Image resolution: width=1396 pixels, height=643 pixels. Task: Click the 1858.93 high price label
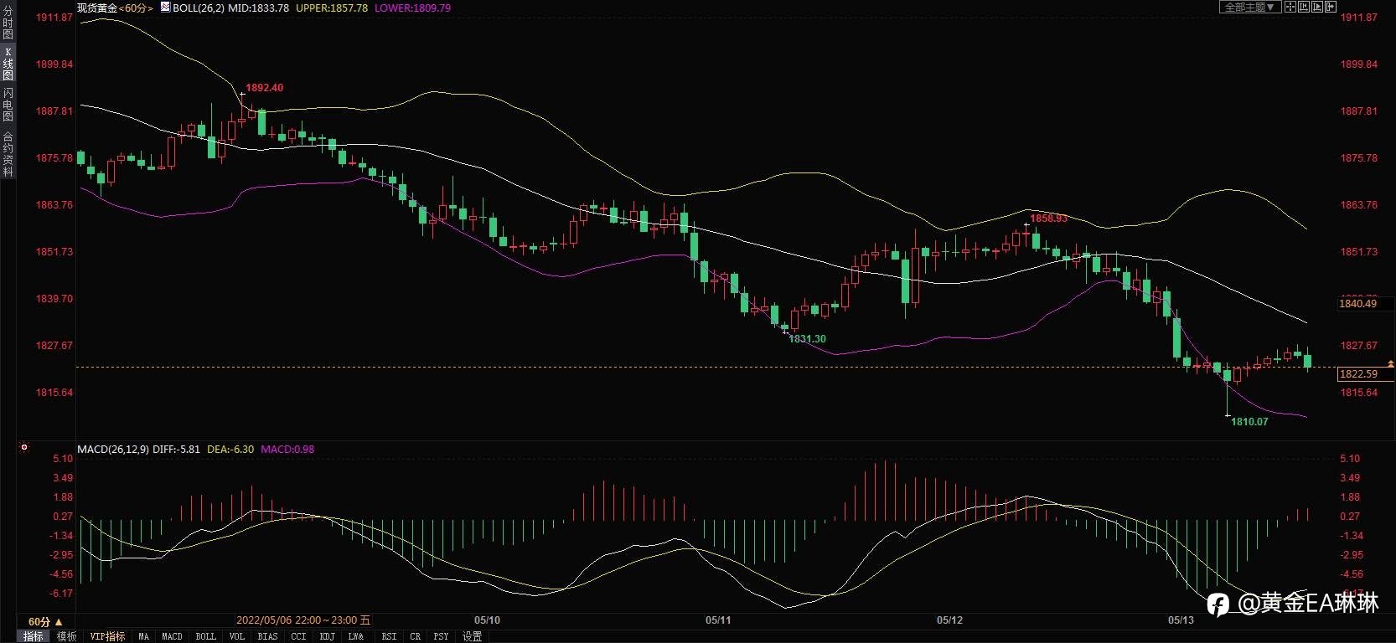coord(1048,219)
